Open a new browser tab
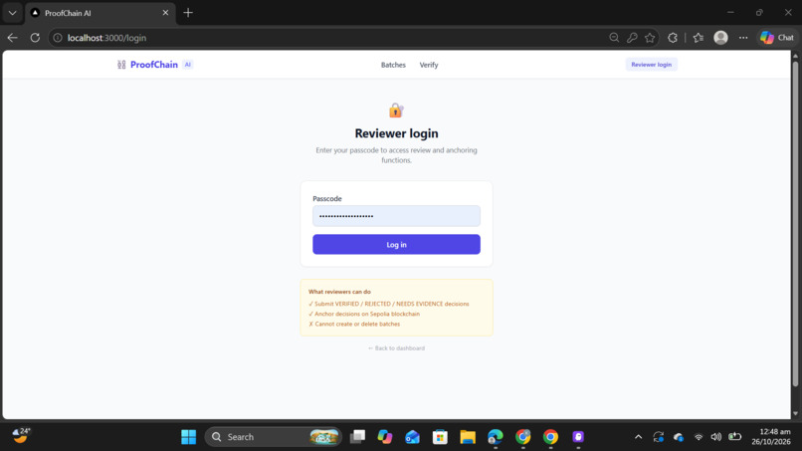This screenshot has width=802, height=451. pos(188,13)
